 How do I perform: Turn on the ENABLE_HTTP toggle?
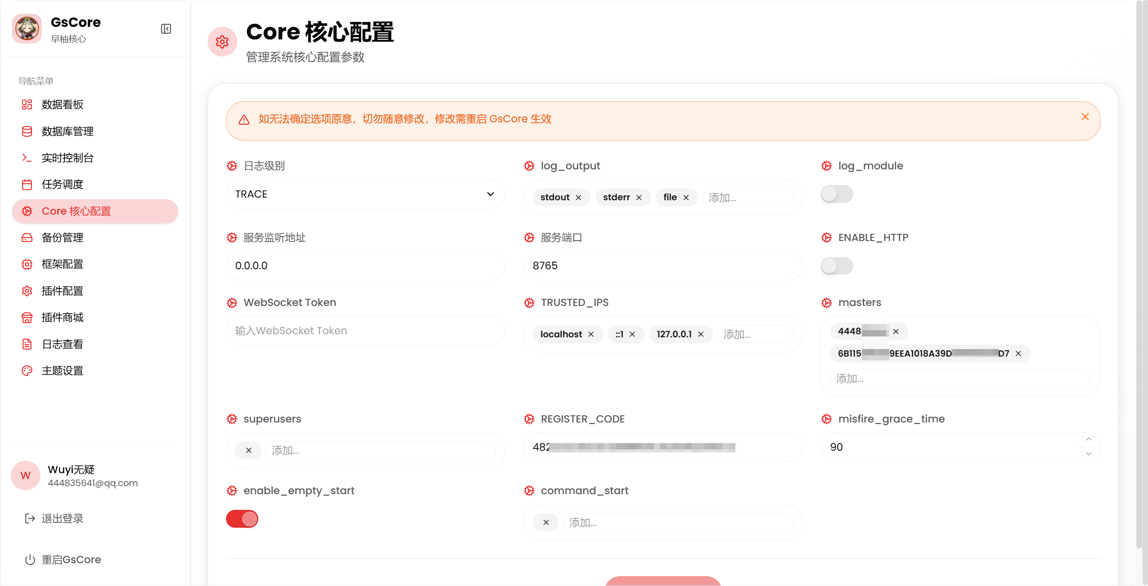[837, 266]
